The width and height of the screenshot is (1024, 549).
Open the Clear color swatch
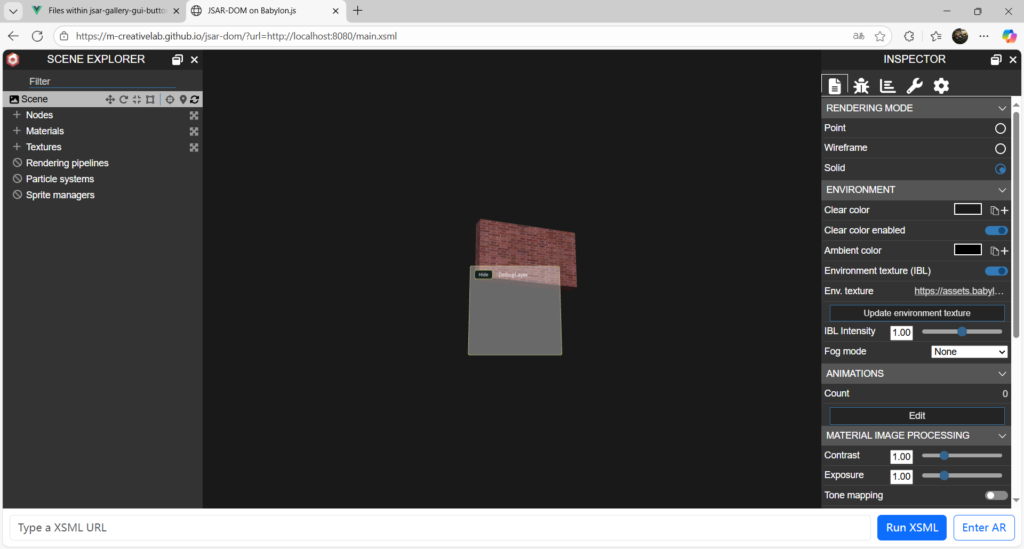[968, 209]
